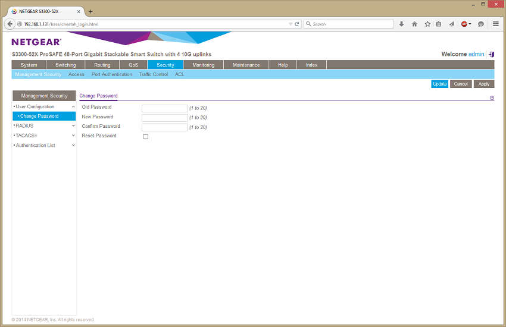This screenshot has height=327, width=506.
Task: Click the chat smiley icon
Action: pos(481,24)
